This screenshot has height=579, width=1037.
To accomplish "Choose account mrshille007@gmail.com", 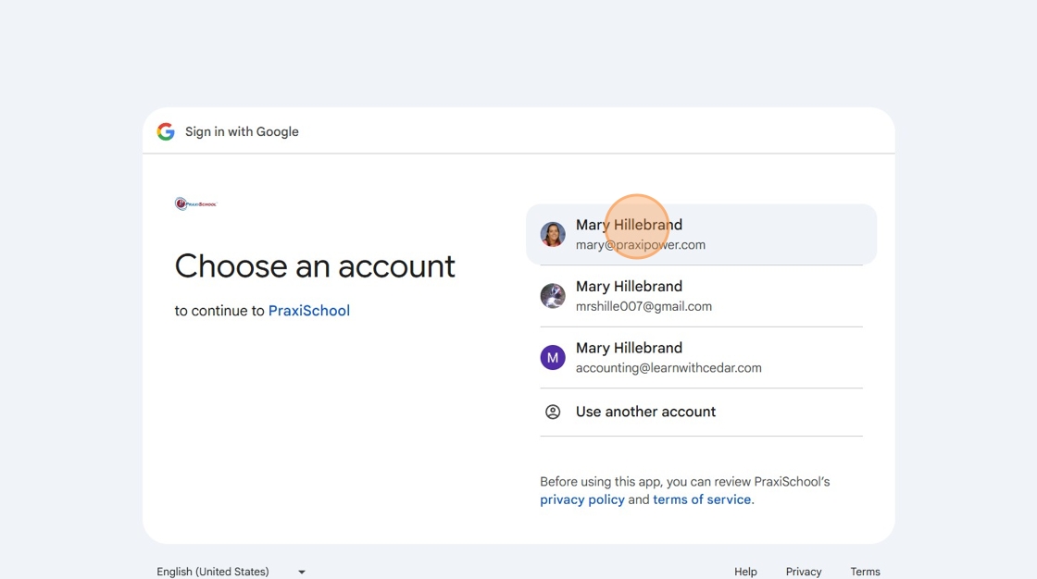I will (701, 295).
